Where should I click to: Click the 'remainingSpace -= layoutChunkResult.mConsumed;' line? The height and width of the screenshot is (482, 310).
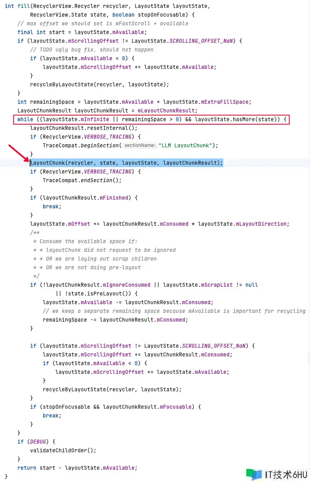(116, 320)
